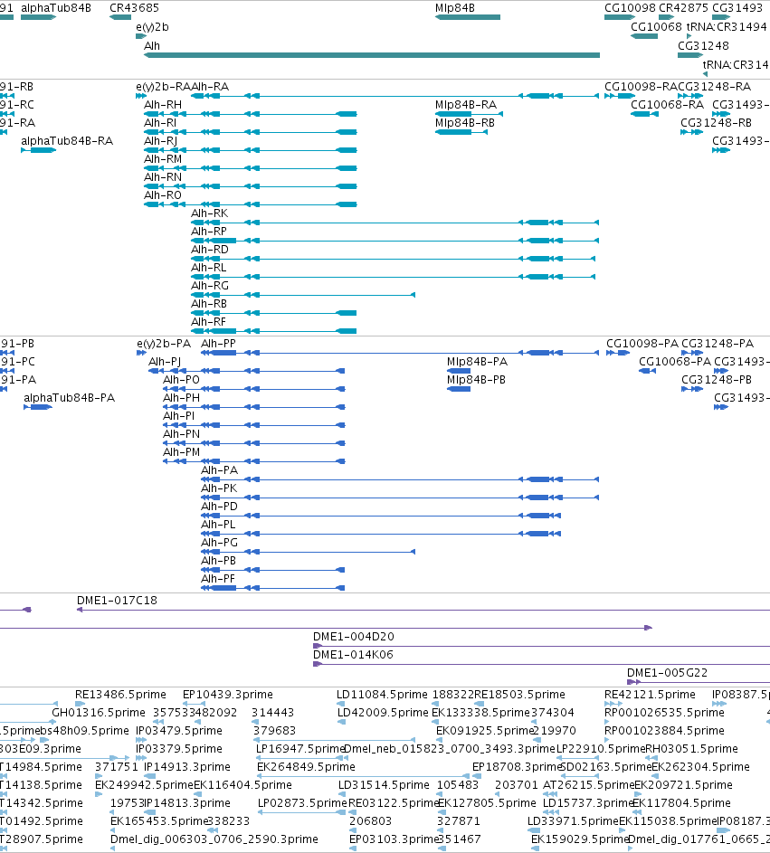Click the DME1-004D20 BAC label
The image size is (770, 853).
[x=354, y=637]
